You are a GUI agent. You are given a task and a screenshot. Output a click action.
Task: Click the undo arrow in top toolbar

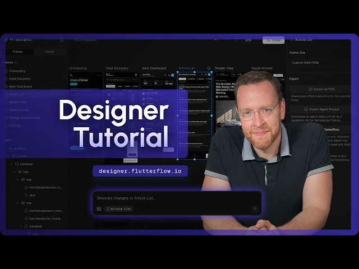(216, 40)
